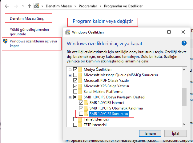Toggle SMB 1.0/CIFS Dosya Paylaşımı Desteği checkbox
The image size is (193, 143).
pyautogui.click(x=75, y=97)
